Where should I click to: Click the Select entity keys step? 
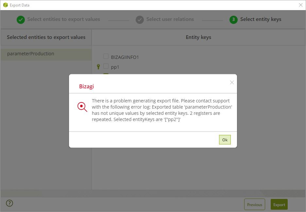click(261, 19)
